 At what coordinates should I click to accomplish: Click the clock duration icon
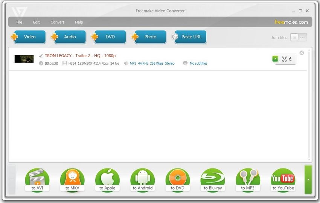[41, 64]
